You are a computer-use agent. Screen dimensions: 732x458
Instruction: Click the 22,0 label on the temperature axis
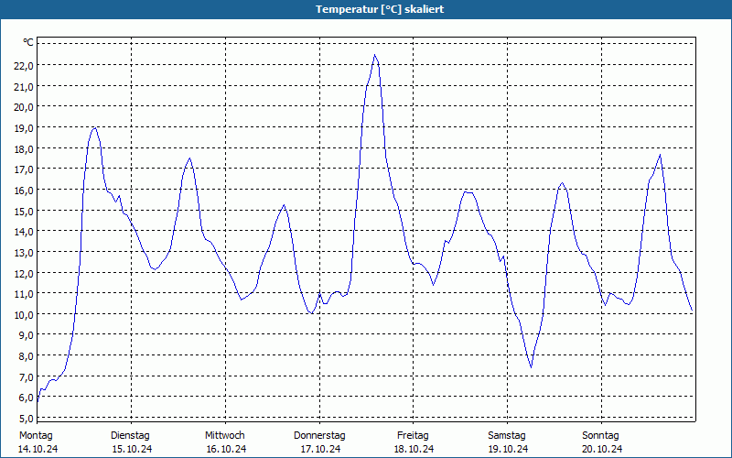coord(24,66)
